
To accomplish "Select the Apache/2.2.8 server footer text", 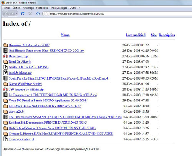I will point(51,149).
